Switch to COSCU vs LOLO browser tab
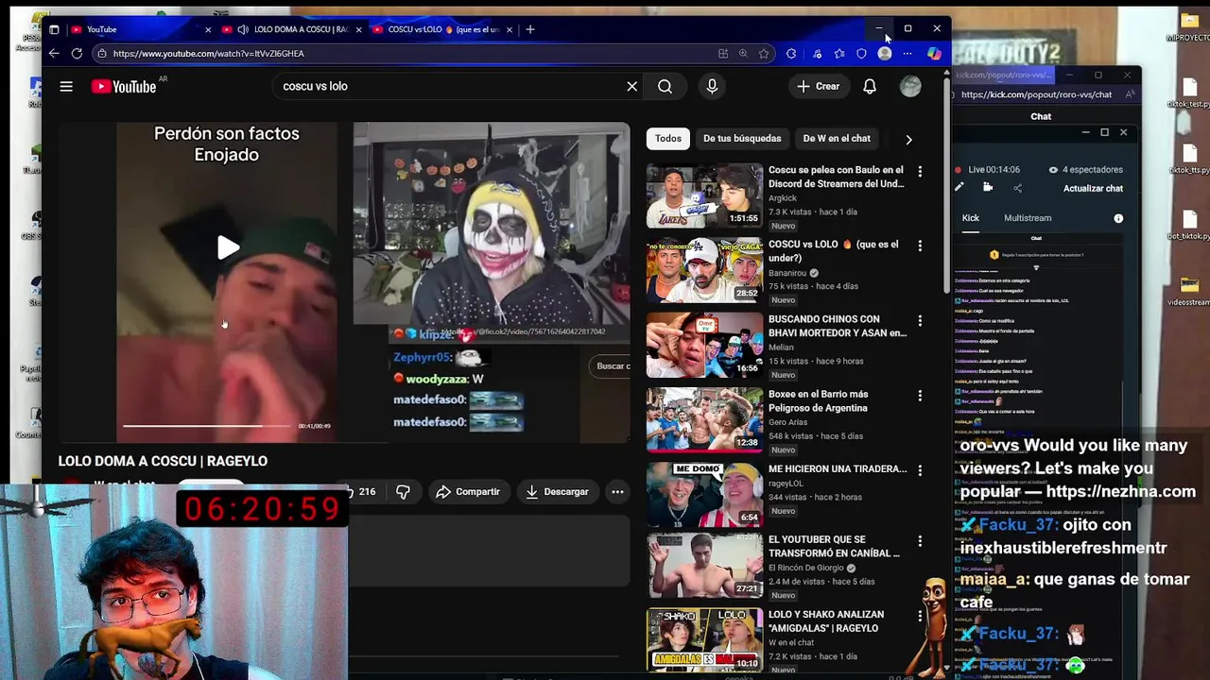The width and height of the screenshot is (1210, 680). pyautogui.click(x=442, y=29)
